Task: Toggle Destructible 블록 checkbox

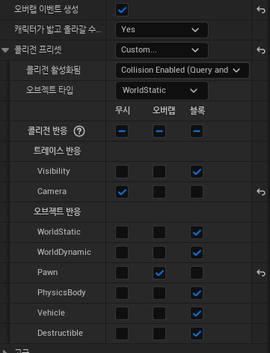Action: [197, 334]
